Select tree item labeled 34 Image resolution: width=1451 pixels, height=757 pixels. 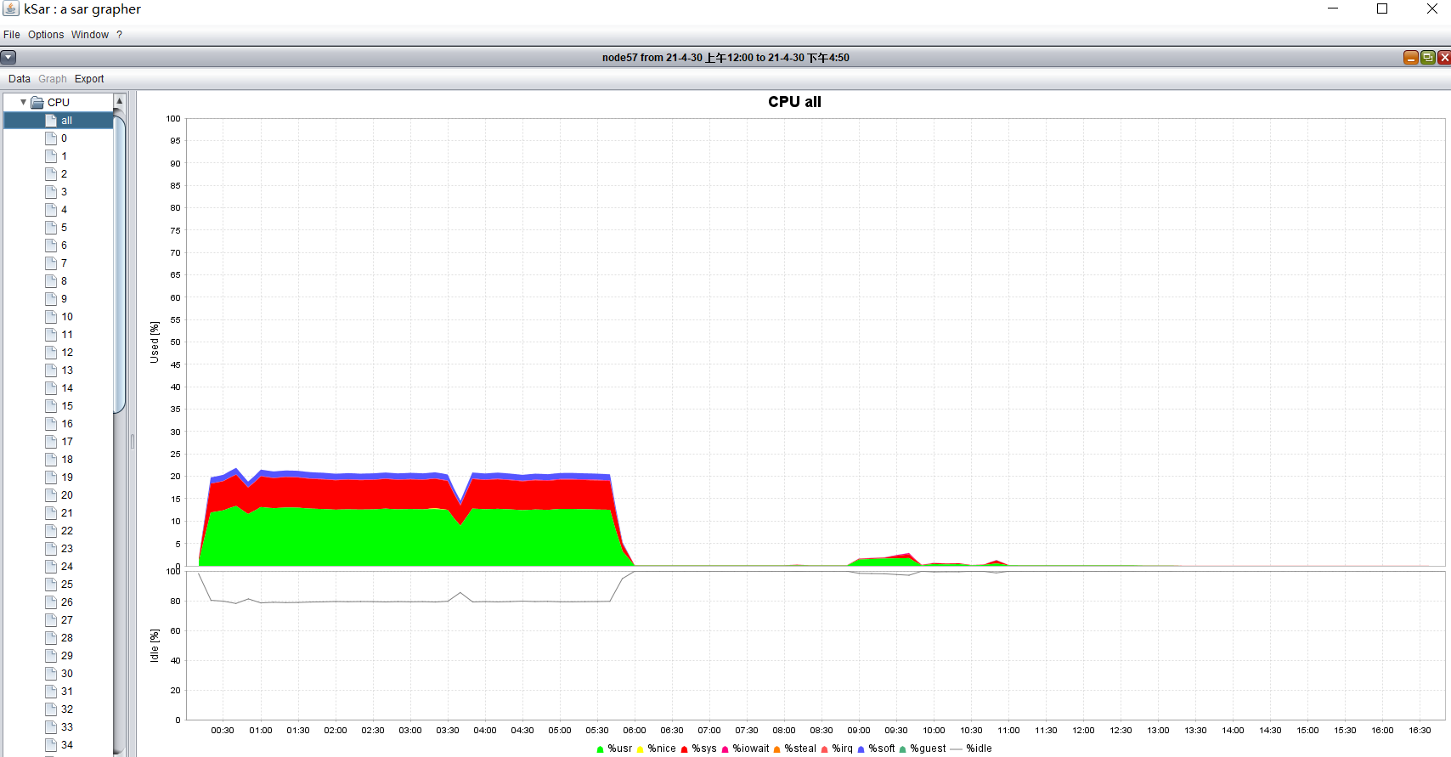pyautogui.click(x=66, y=744)
